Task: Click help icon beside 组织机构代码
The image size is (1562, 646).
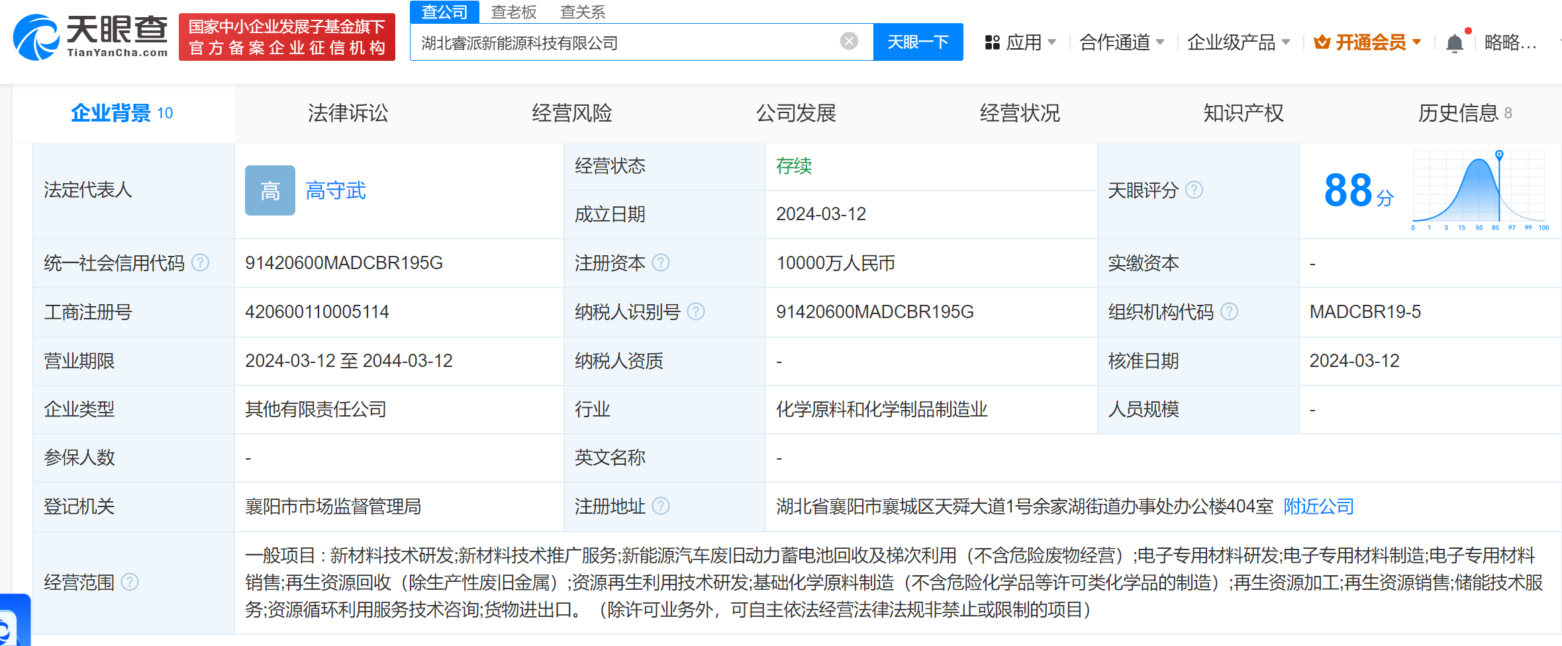Action: point(1229,311)
